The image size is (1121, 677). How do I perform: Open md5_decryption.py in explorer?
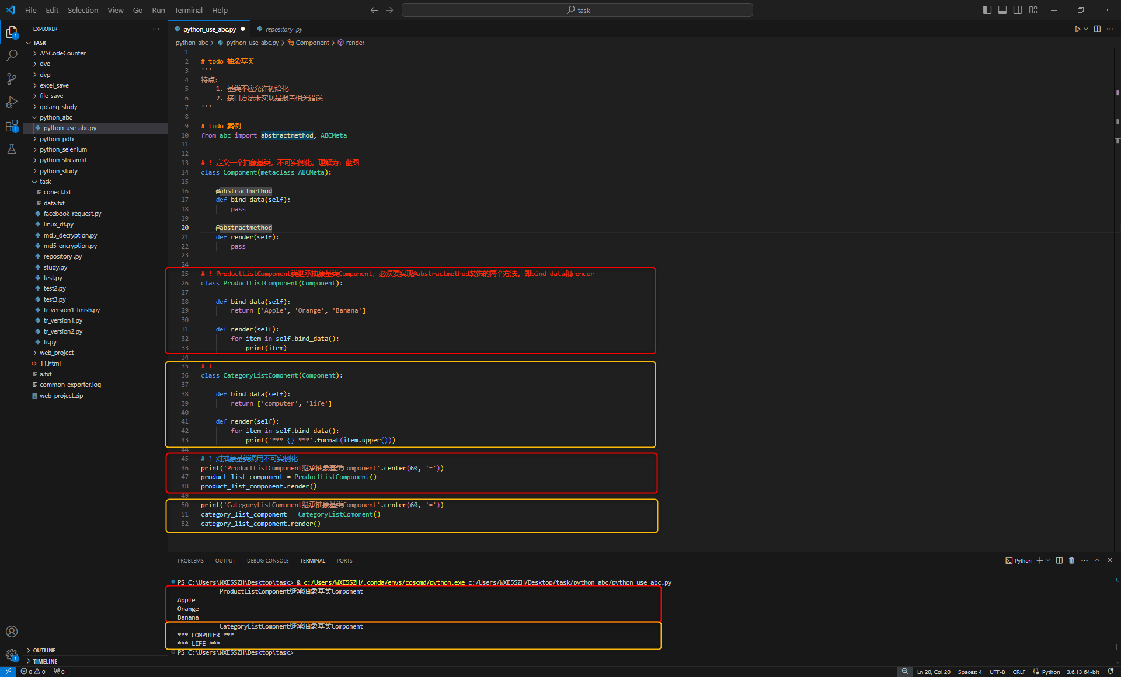pos(95,235)
